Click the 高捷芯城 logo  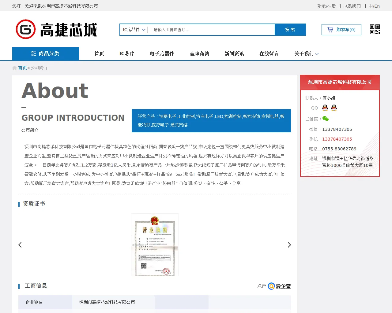(x=56, y=30)
